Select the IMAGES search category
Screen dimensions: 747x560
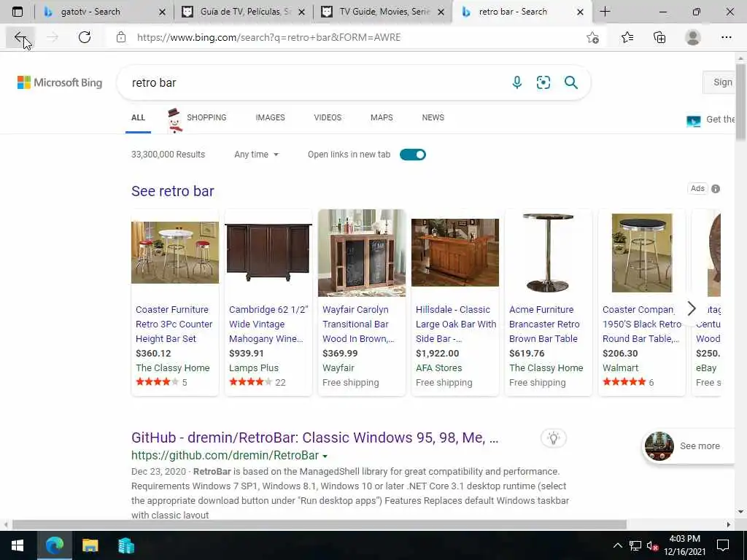270,117
